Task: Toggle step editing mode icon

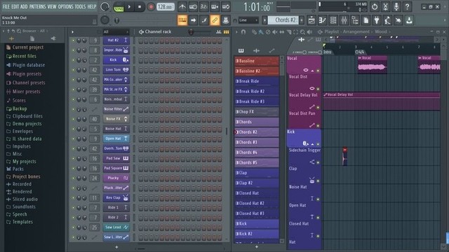Action: (204, 20)
